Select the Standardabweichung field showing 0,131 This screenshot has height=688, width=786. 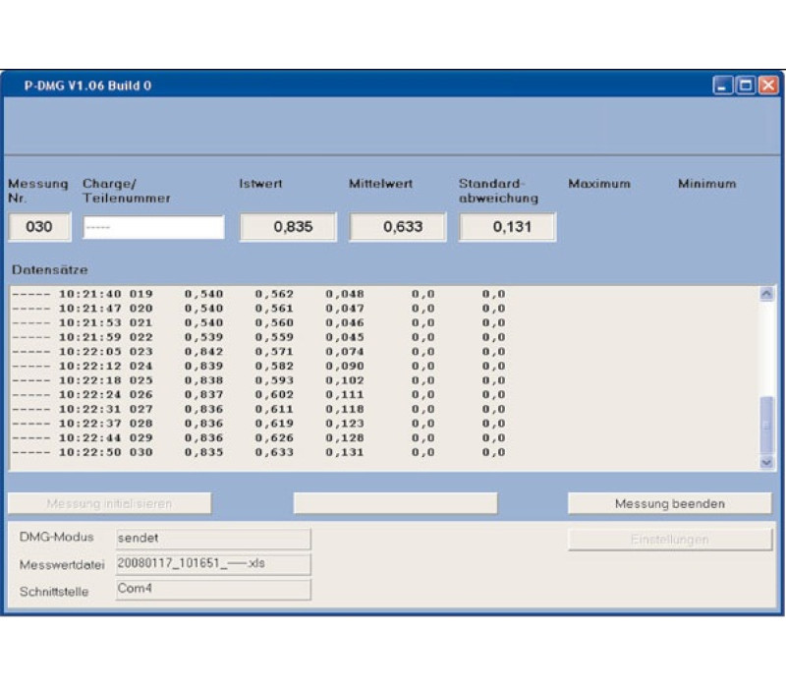click(x=507, y=227)
